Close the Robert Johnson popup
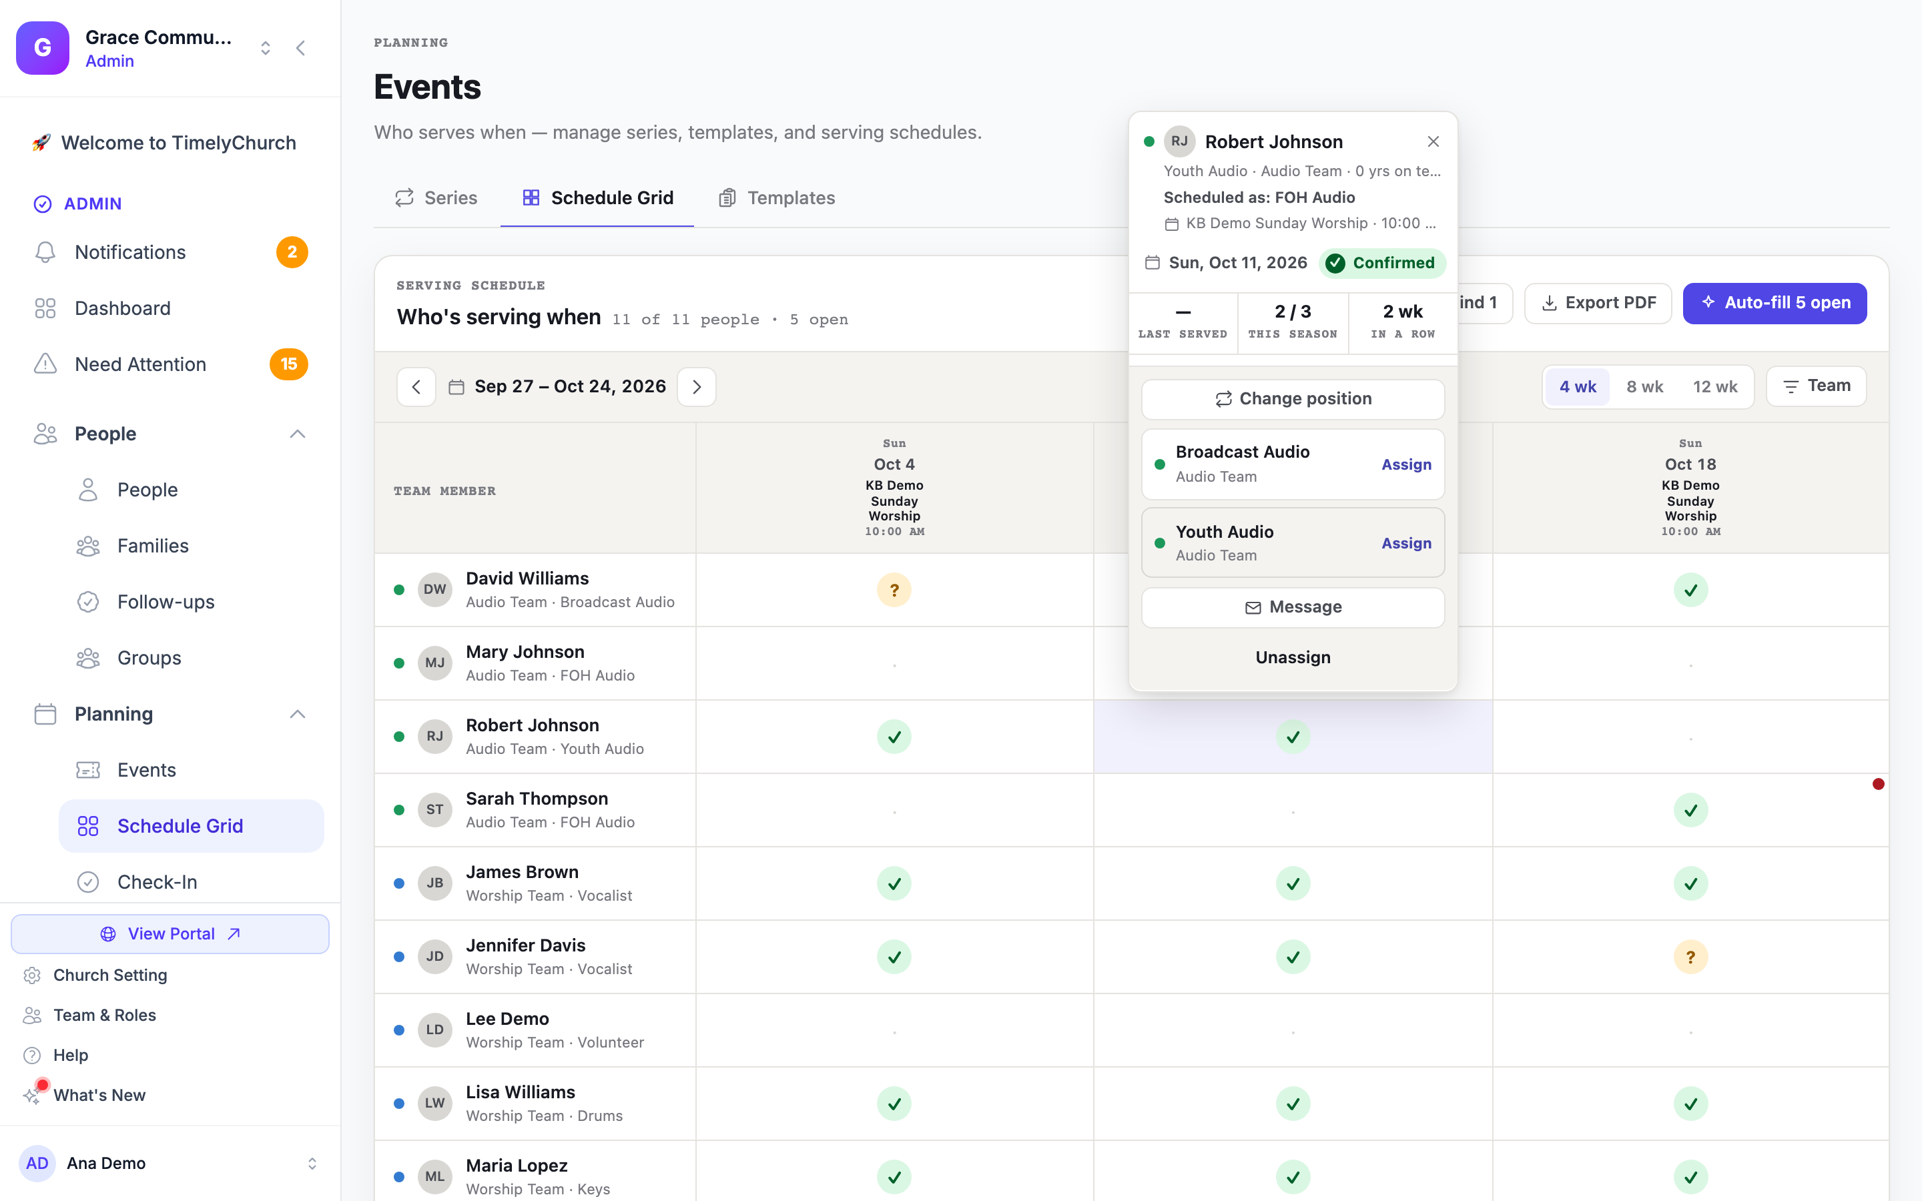This screenshot has width=1922, height=1201. tap(1433, 141)
